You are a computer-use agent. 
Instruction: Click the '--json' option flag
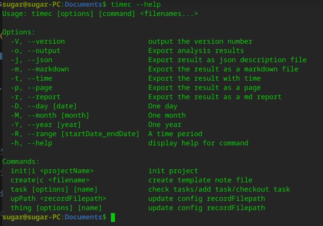click(x=40, y=60)
